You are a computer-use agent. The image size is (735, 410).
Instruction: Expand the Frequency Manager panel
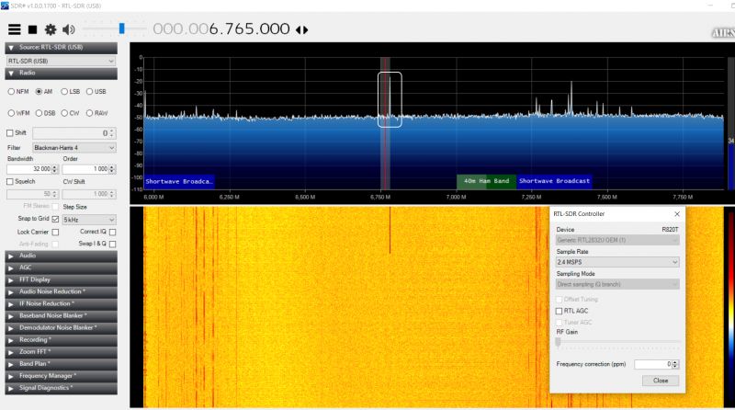click(61, 376)
